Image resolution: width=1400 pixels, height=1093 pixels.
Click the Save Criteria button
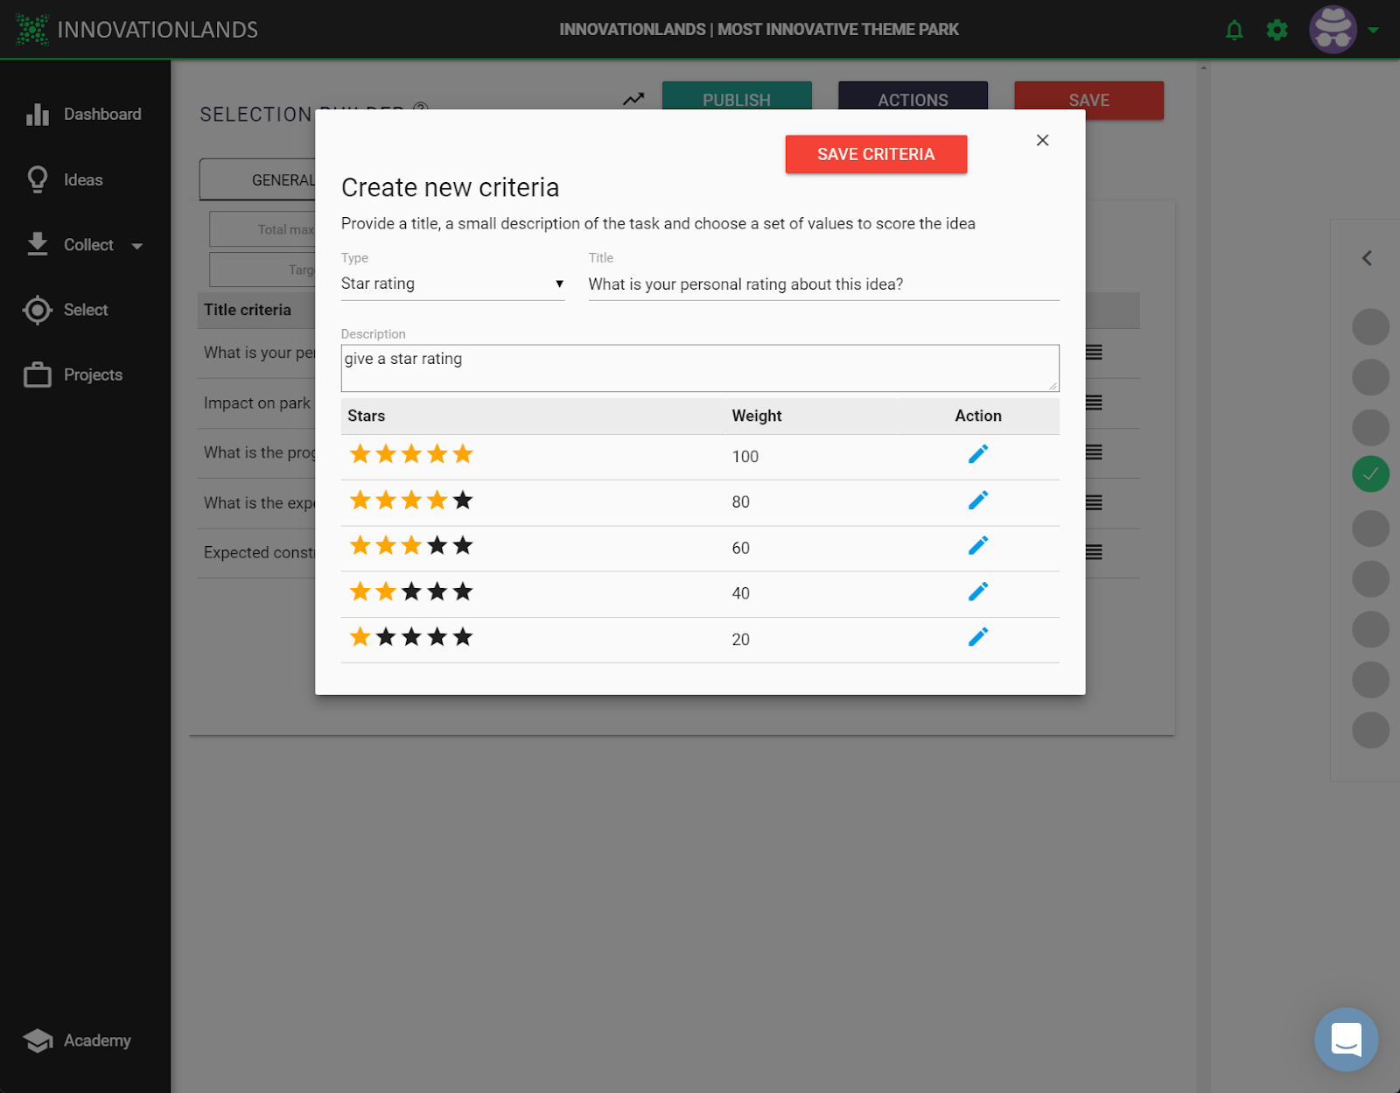point(876,155)
